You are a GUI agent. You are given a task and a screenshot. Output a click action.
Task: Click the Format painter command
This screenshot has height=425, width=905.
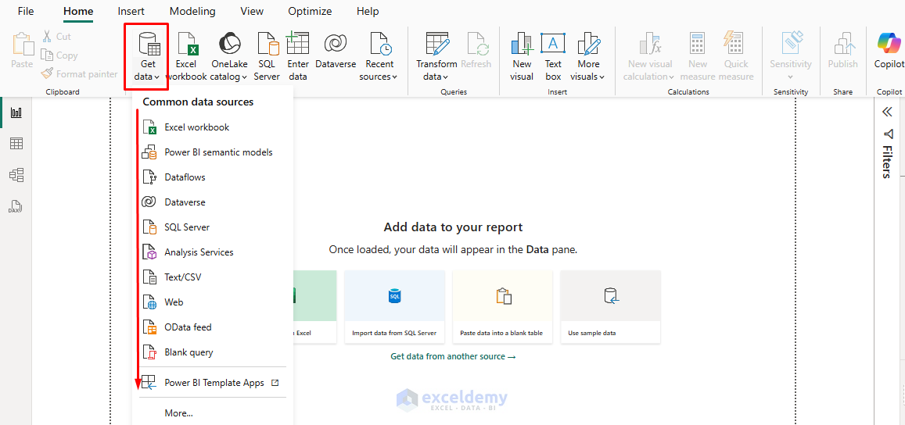coord(79,73)
